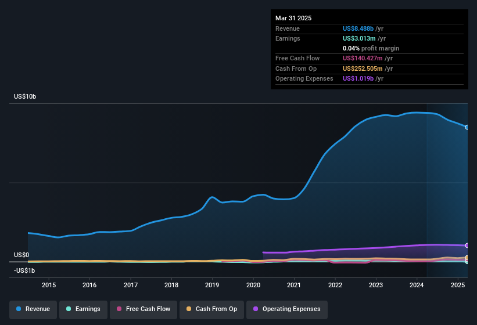
Task: Click the 2024 x-axis label
Action: [x=417, y=285]
